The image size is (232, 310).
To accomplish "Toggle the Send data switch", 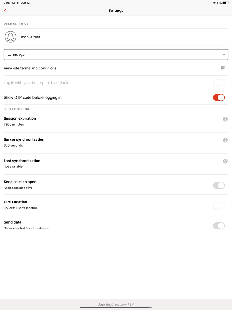I will pyautogui.click(x=219, y=226).
